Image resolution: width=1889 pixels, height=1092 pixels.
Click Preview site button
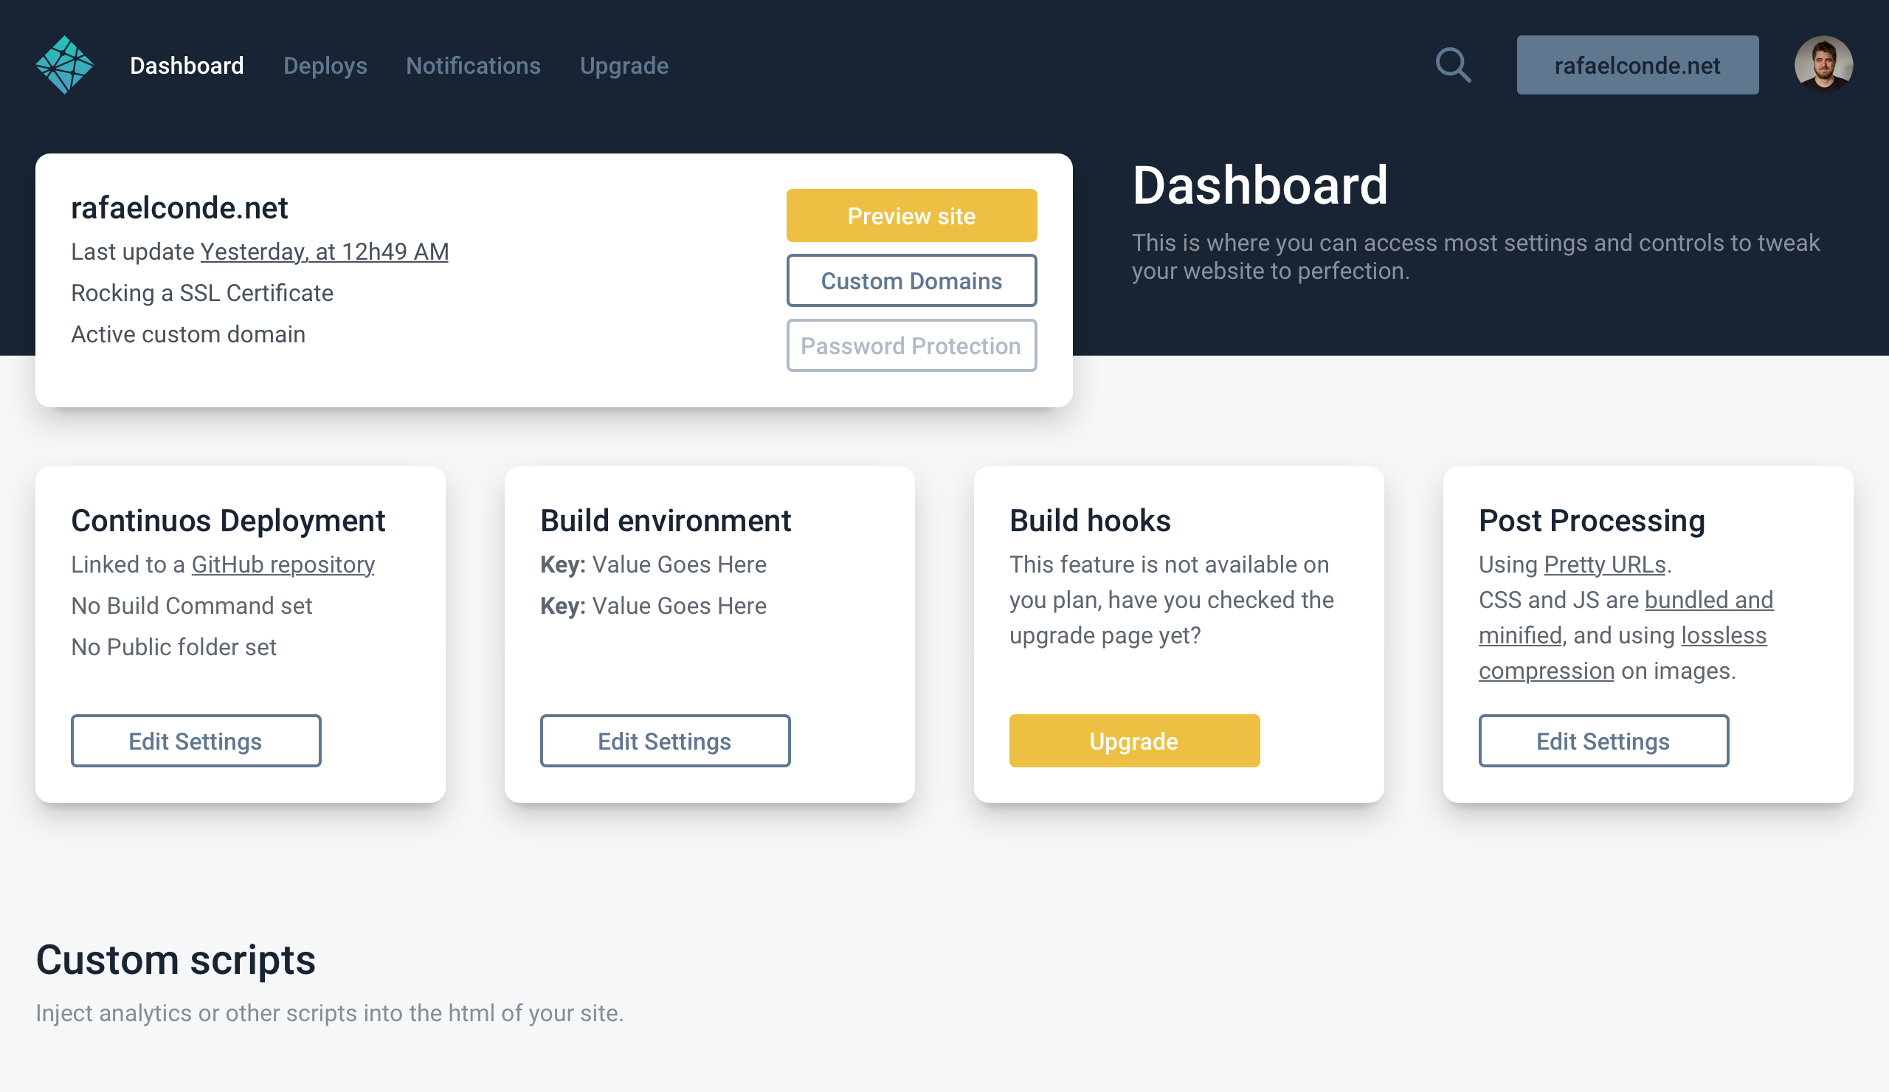(x=911, y=215)
